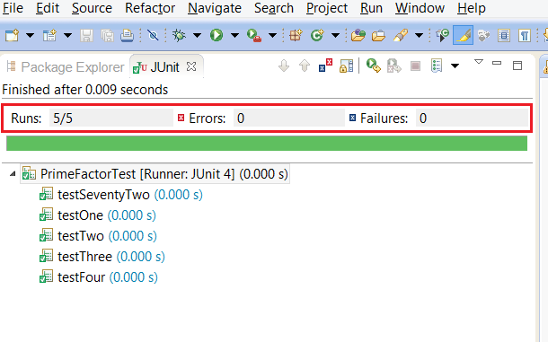Click the New Java Class icon

[317, 35]
